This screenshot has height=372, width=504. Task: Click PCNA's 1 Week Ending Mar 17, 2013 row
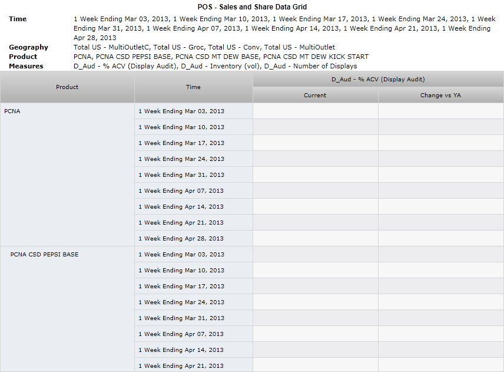click(194, 143)
